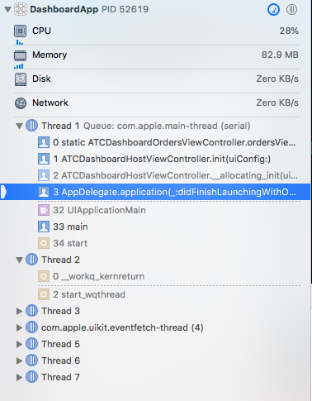Screen dimensions: 312x401
Task: Click the dimmed icon on frame 2
Action: pos(44,175)
